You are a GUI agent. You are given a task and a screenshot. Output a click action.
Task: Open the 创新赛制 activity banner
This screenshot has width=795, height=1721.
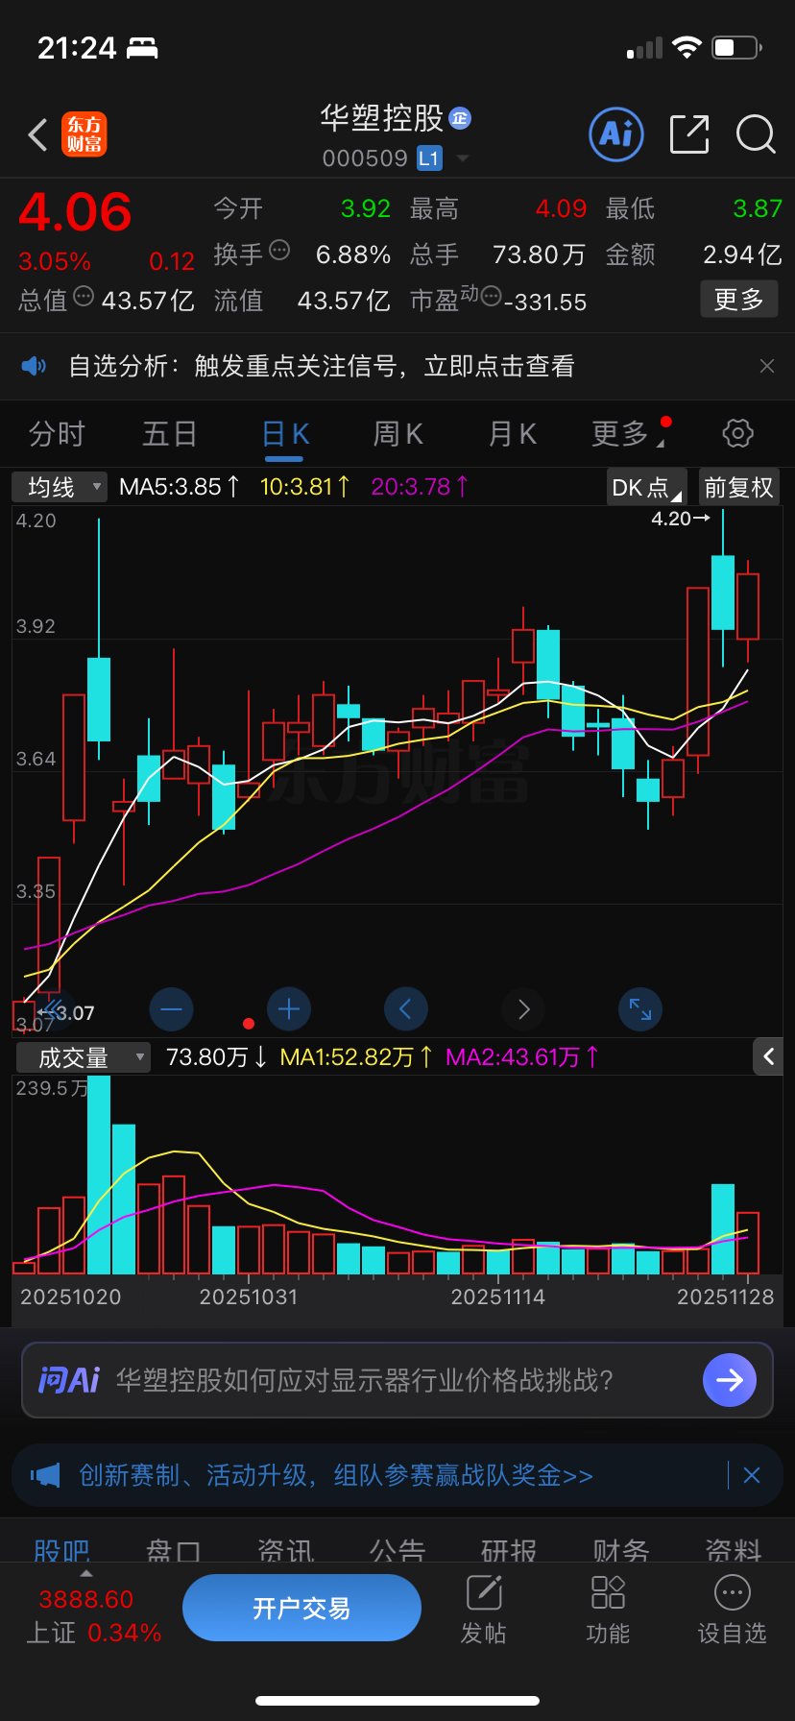click(336, 1475)
